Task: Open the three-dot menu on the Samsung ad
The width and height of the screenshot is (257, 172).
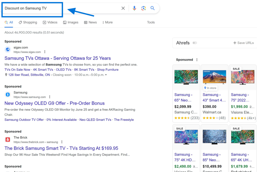Action: pyautogui.click(x=50, y=97)
